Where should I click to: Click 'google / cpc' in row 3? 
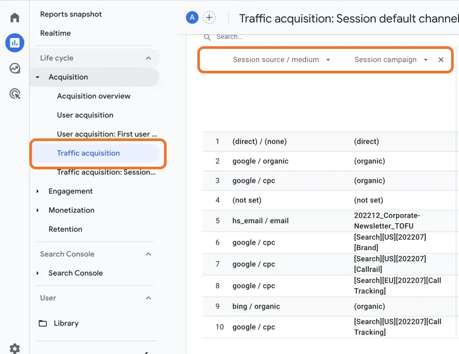pos(254,181)
